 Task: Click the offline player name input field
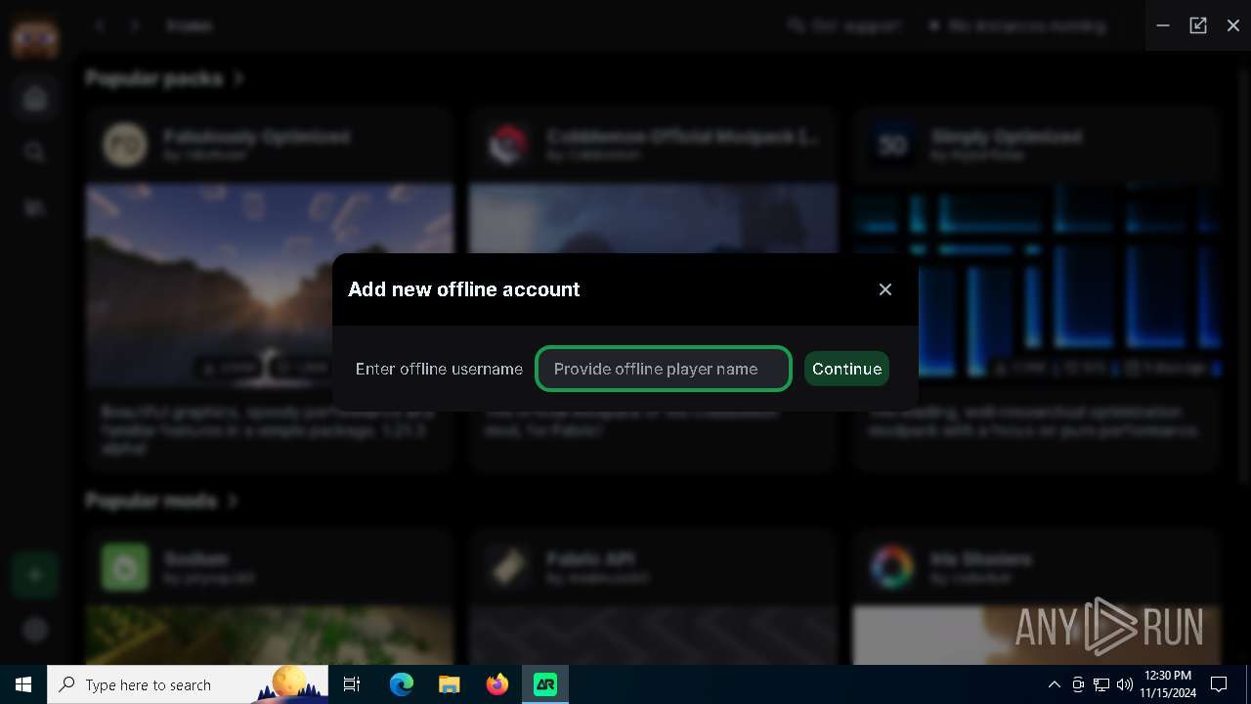(664, 369)
